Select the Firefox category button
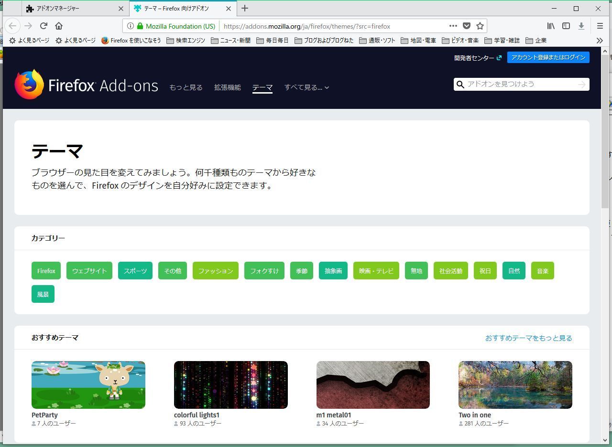 [x=46, y=271]
